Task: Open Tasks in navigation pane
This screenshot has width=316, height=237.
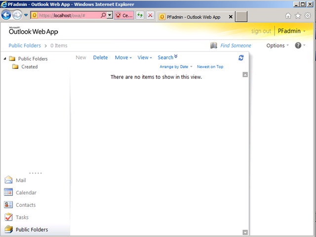Action: click(16, 217)
